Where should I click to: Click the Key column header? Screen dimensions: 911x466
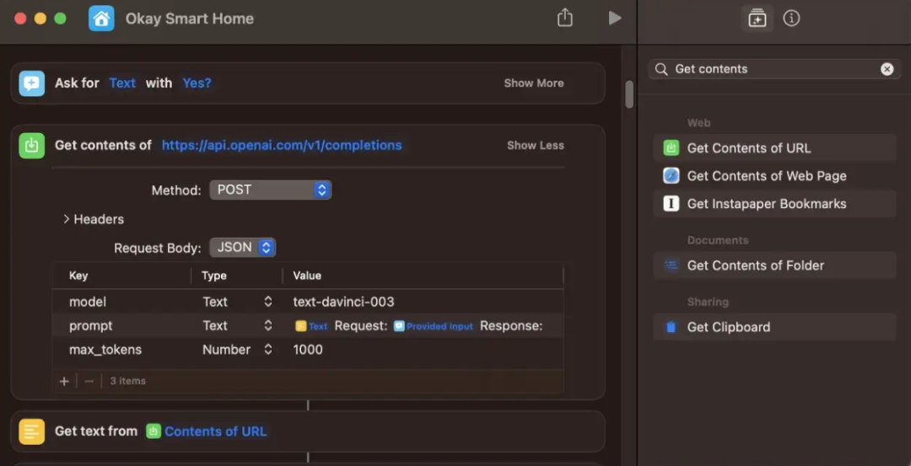(78, 276)
